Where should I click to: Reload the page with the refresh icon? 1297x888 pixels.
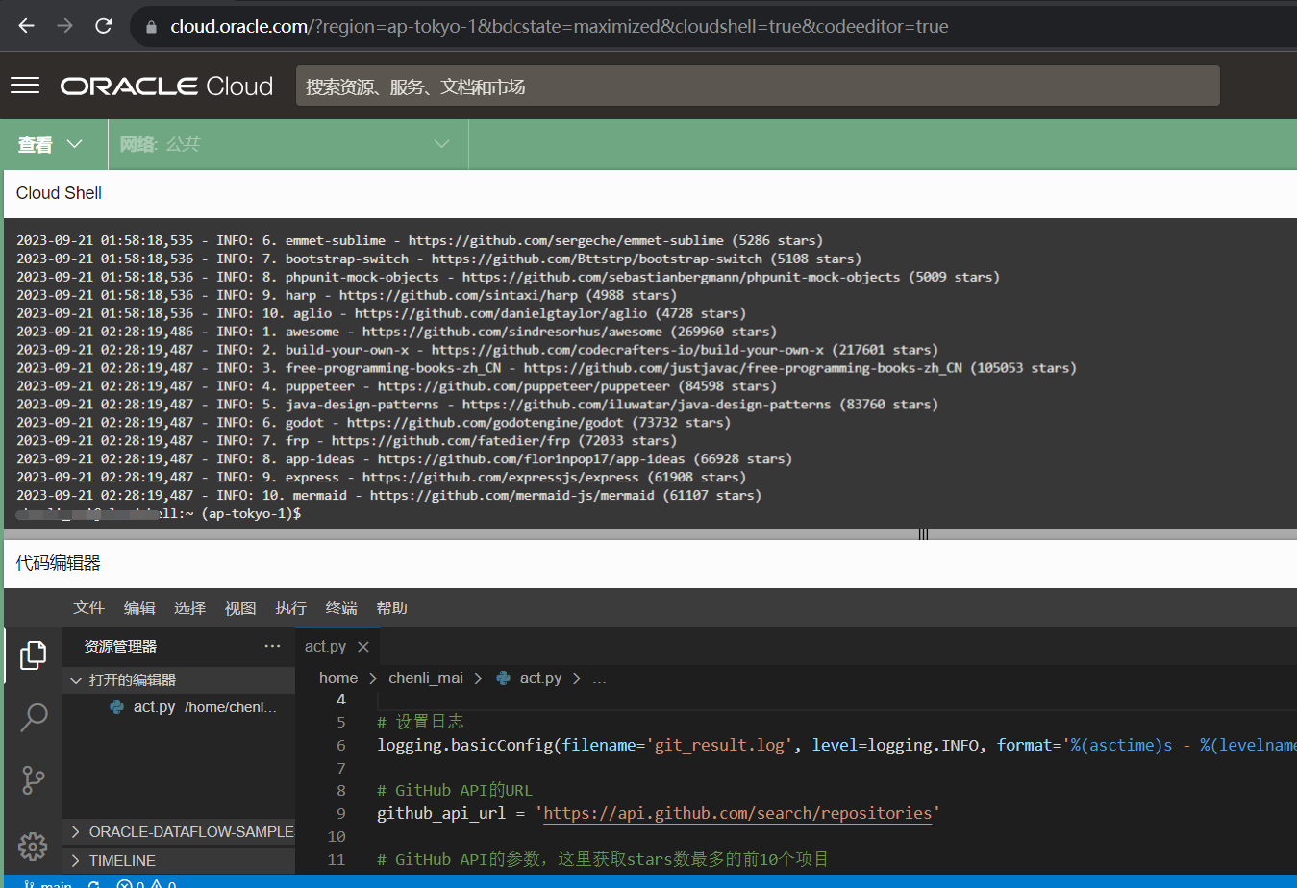pyautogui.click(x=104, y=26)
